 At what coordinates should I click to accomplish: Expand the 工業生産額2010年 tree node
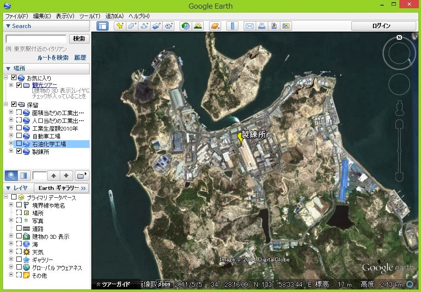click(11, 128)
